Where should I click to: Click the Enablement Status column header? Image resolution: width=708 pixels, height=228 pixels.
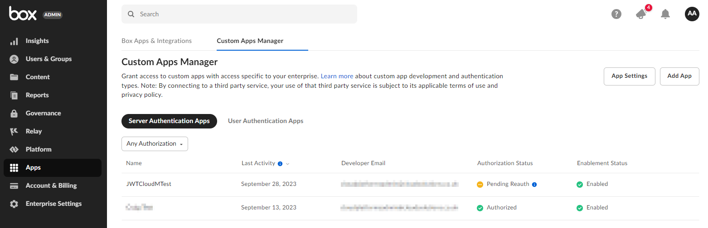602,163
